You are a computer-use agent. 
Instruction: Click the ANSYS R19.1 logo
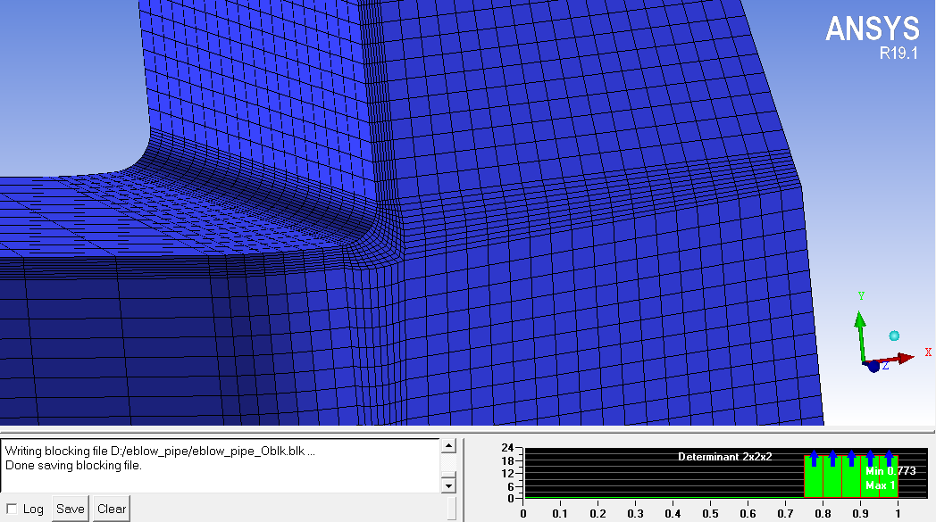point(871,37)
